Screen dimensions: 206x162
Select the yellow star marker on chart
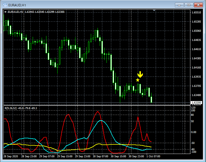click(138, 80)
